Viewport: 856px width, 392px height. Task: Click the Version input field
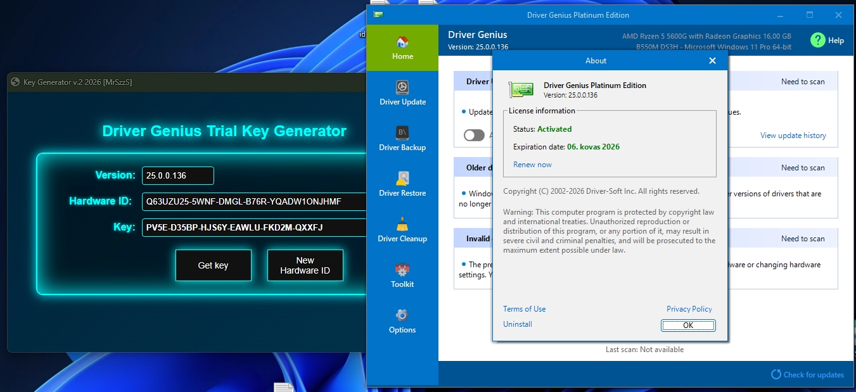tap(177, 175)
